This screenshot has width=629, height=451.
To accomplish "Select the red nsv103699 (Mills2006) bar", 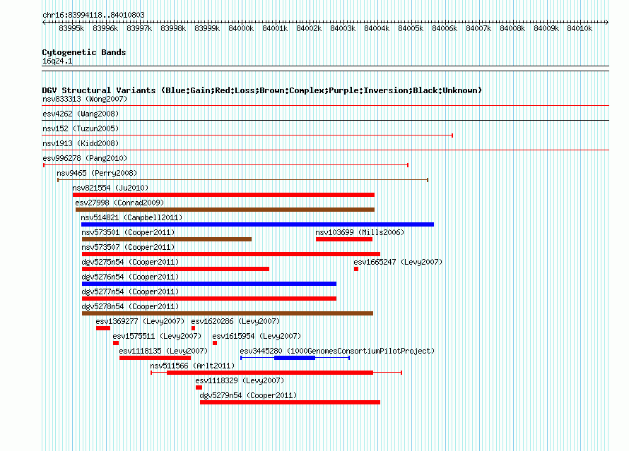I will [x=344, y=239].
